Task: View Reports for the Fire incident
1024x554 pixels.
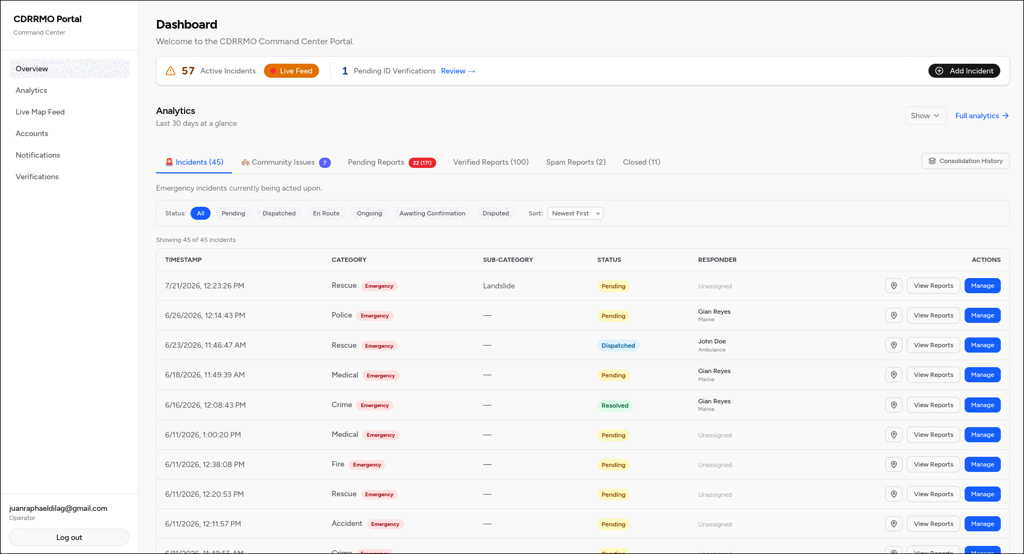Action: [x=933, y=464]
